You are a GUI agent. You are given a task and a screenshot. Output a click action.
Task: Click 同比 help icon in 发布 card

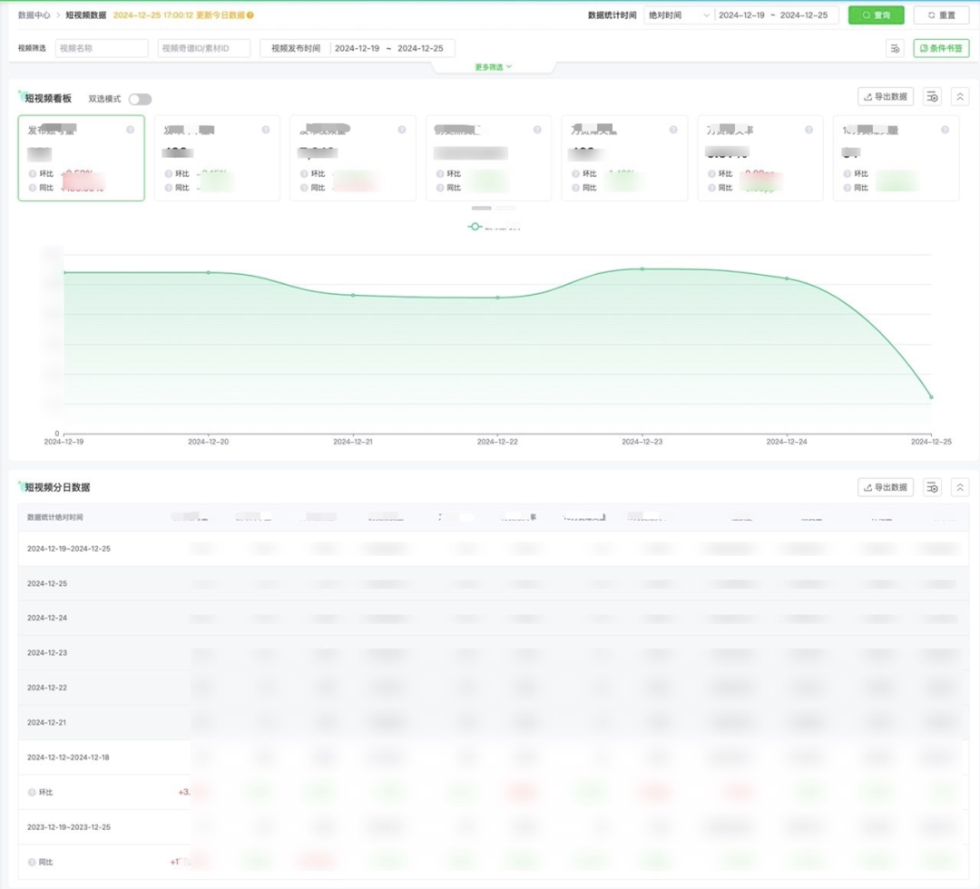32,188
